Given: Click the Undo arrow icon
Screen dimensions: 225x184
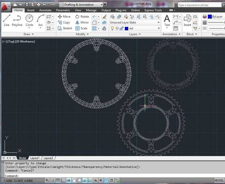Looking at the screenshot, I should click(x=45, y=4).
